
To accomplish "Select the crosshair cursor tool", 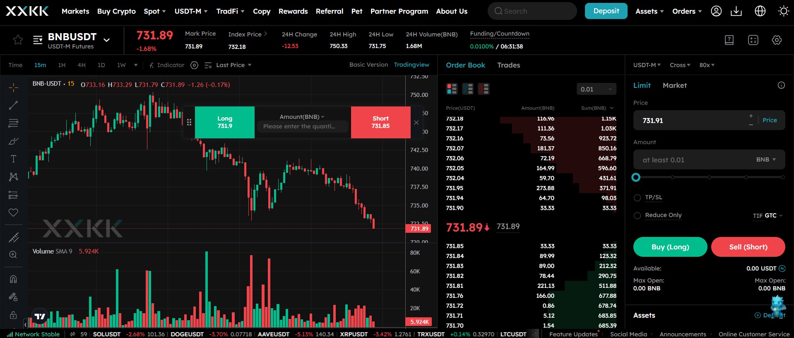I will [x=13, y=87].
